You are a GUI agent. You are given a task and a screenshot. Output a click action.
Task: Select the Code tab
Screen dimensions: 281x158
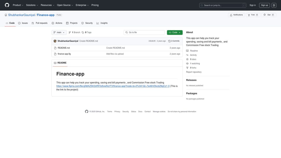[10, 23]
